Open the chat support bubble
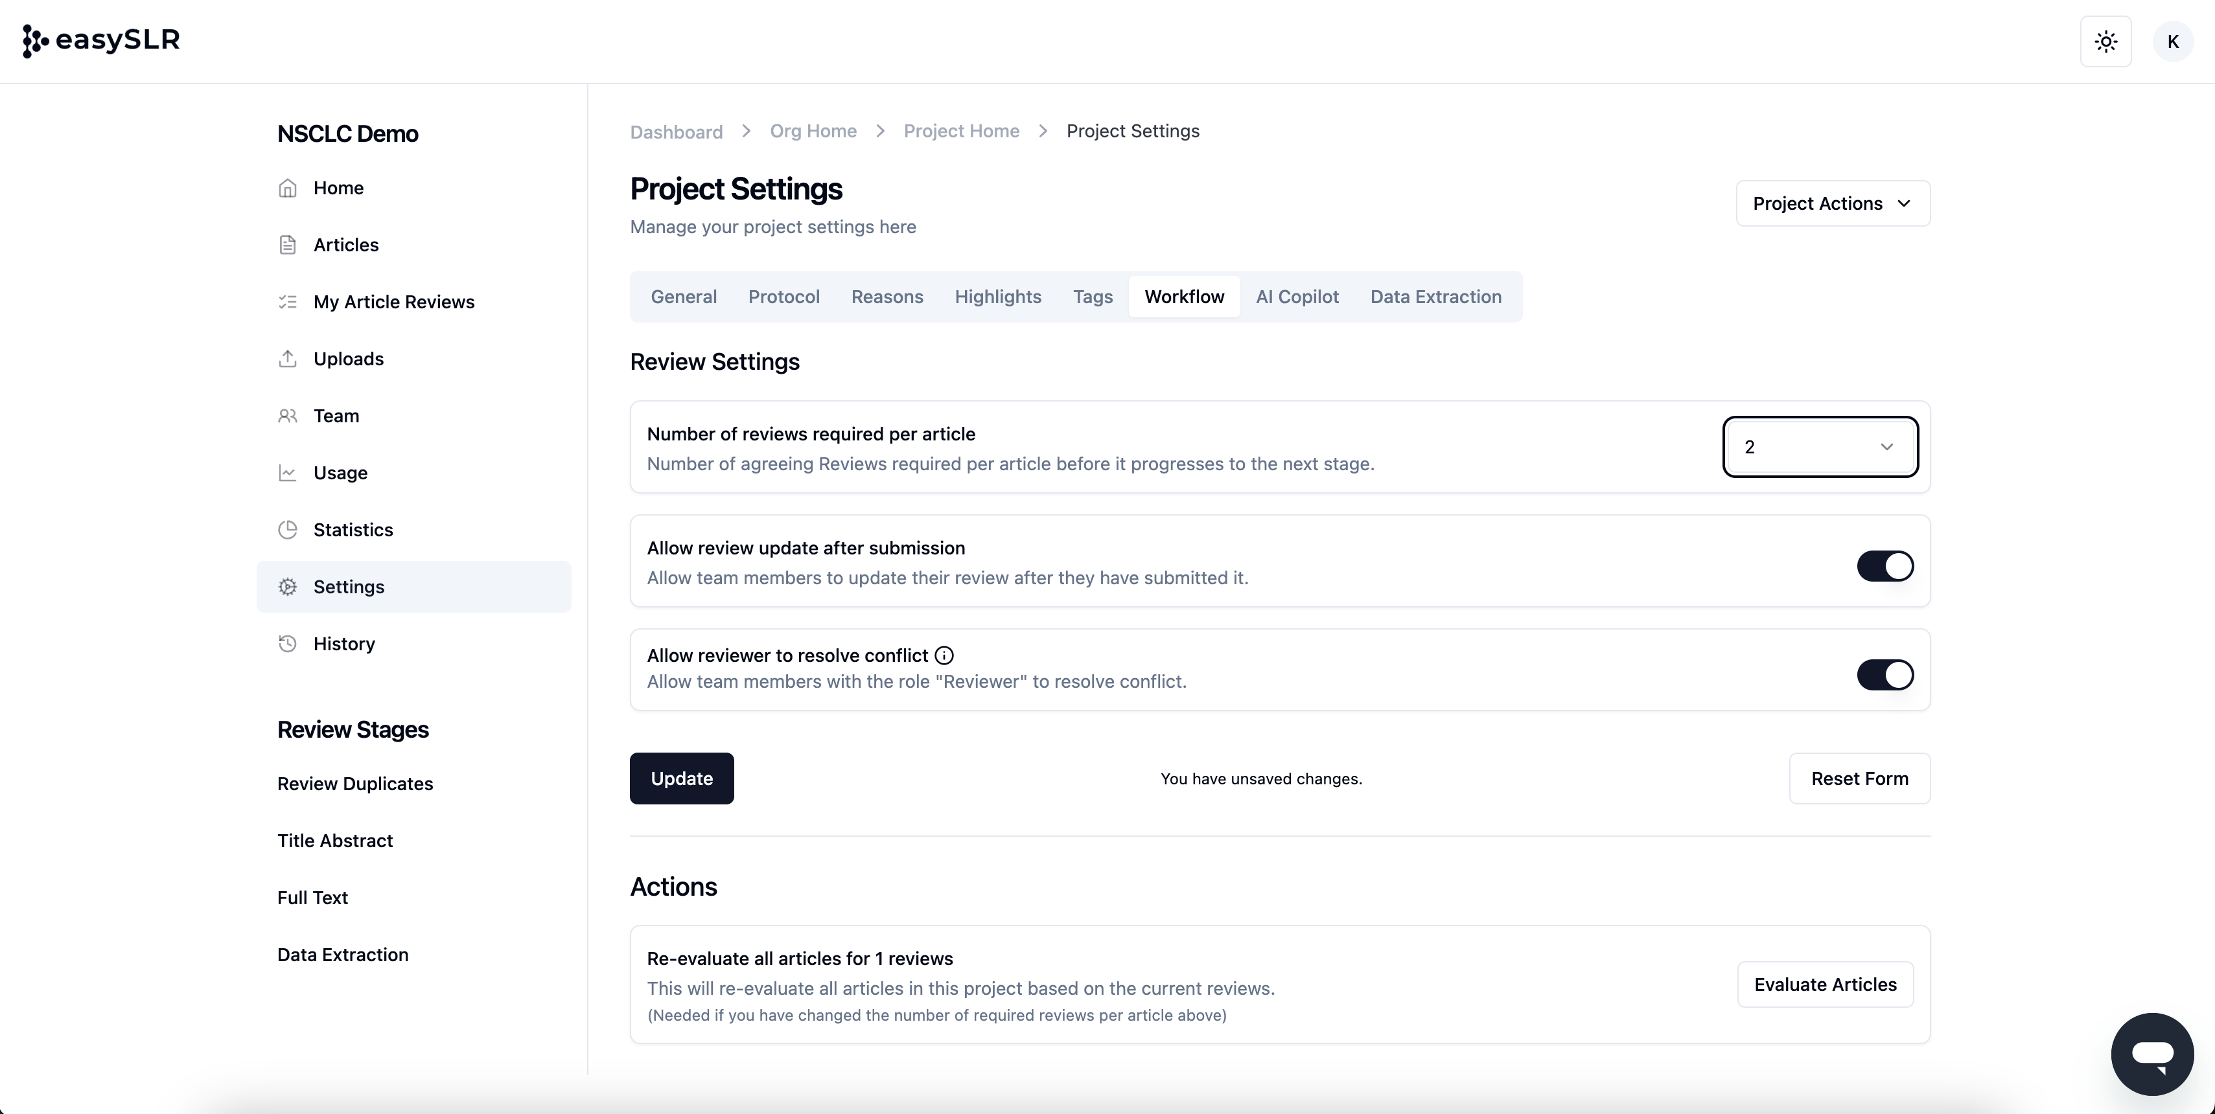This screenshot has width=2215, height=1114. coord(2151,1054)
